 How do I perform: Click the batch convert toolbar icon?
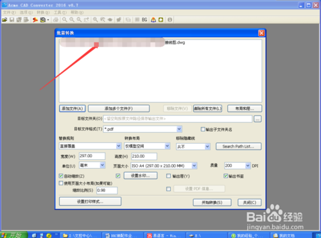(x=43, y=20)
